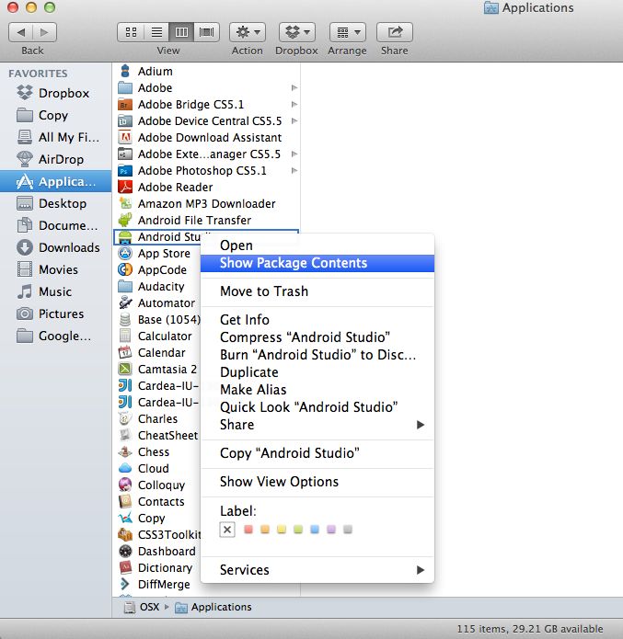Open the Services submenu
623x639 pixels.
point(317,570)
